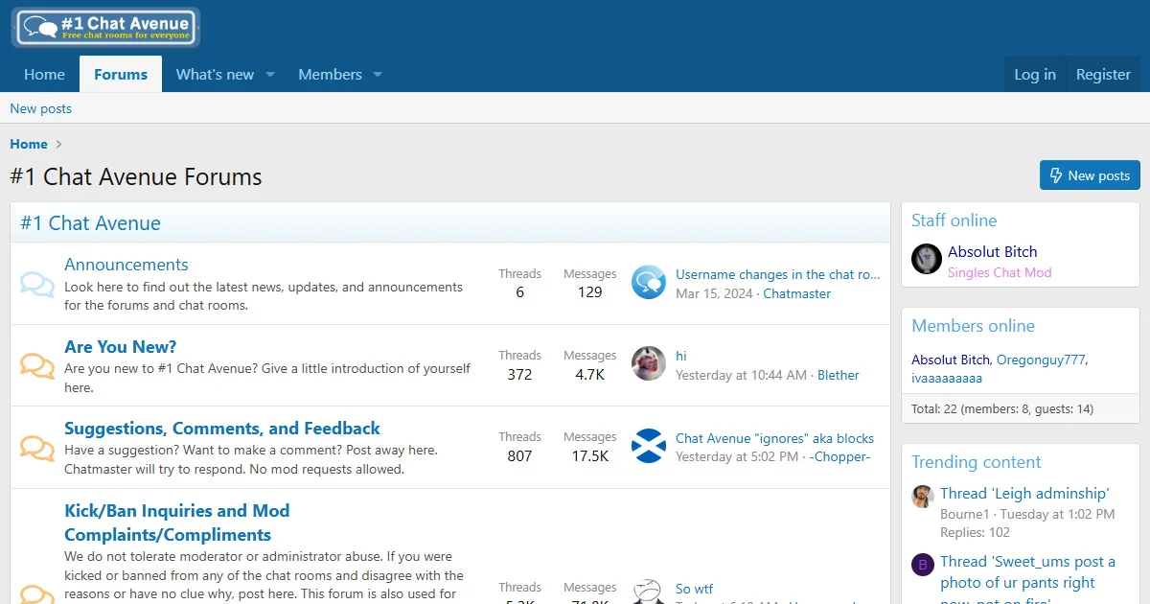Open the #1 Chat Avenue category header
1150x604 pixels.
point(90,223)
